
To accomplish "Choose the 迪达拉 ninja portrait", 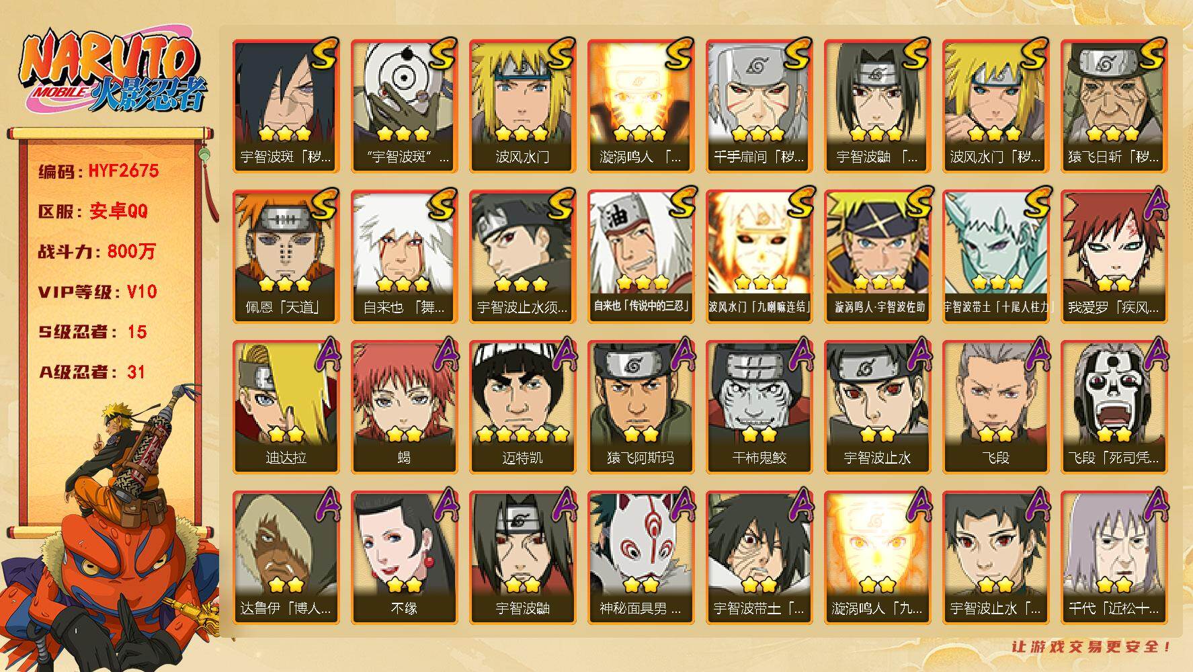I will point(286,407).
